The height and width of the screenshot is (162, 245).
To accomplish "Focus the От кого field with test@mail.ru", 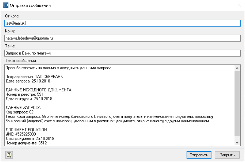I will 122,23.
